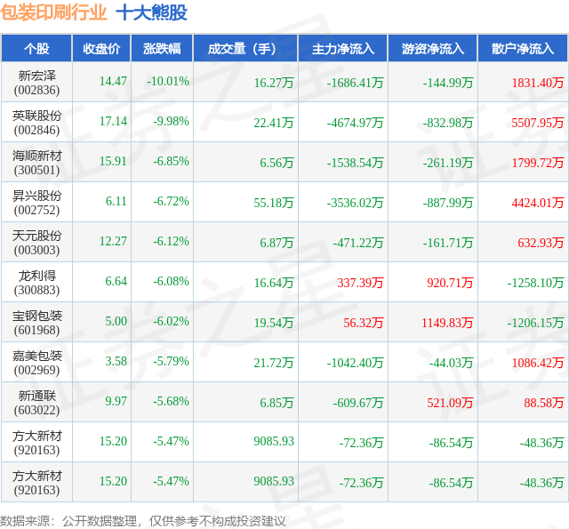
Task: Select stock 英联股份 (002846)
Action: (36, 123)
